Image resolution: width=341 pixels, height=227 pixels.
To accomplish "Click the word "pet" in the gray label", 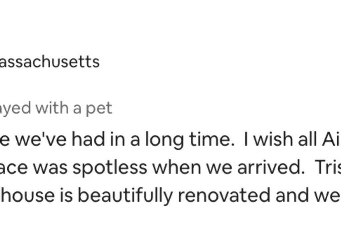I will coord(99,109).
